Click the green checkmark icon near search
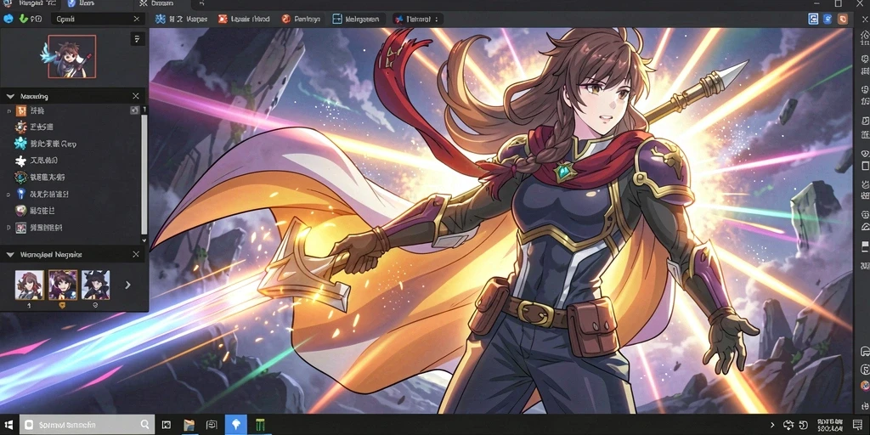This screenshot has width=870, height=435. click(23, 19)
